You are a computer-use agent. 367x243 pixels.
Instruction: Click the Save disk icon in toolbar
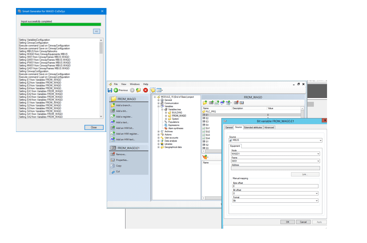[110, 90]
